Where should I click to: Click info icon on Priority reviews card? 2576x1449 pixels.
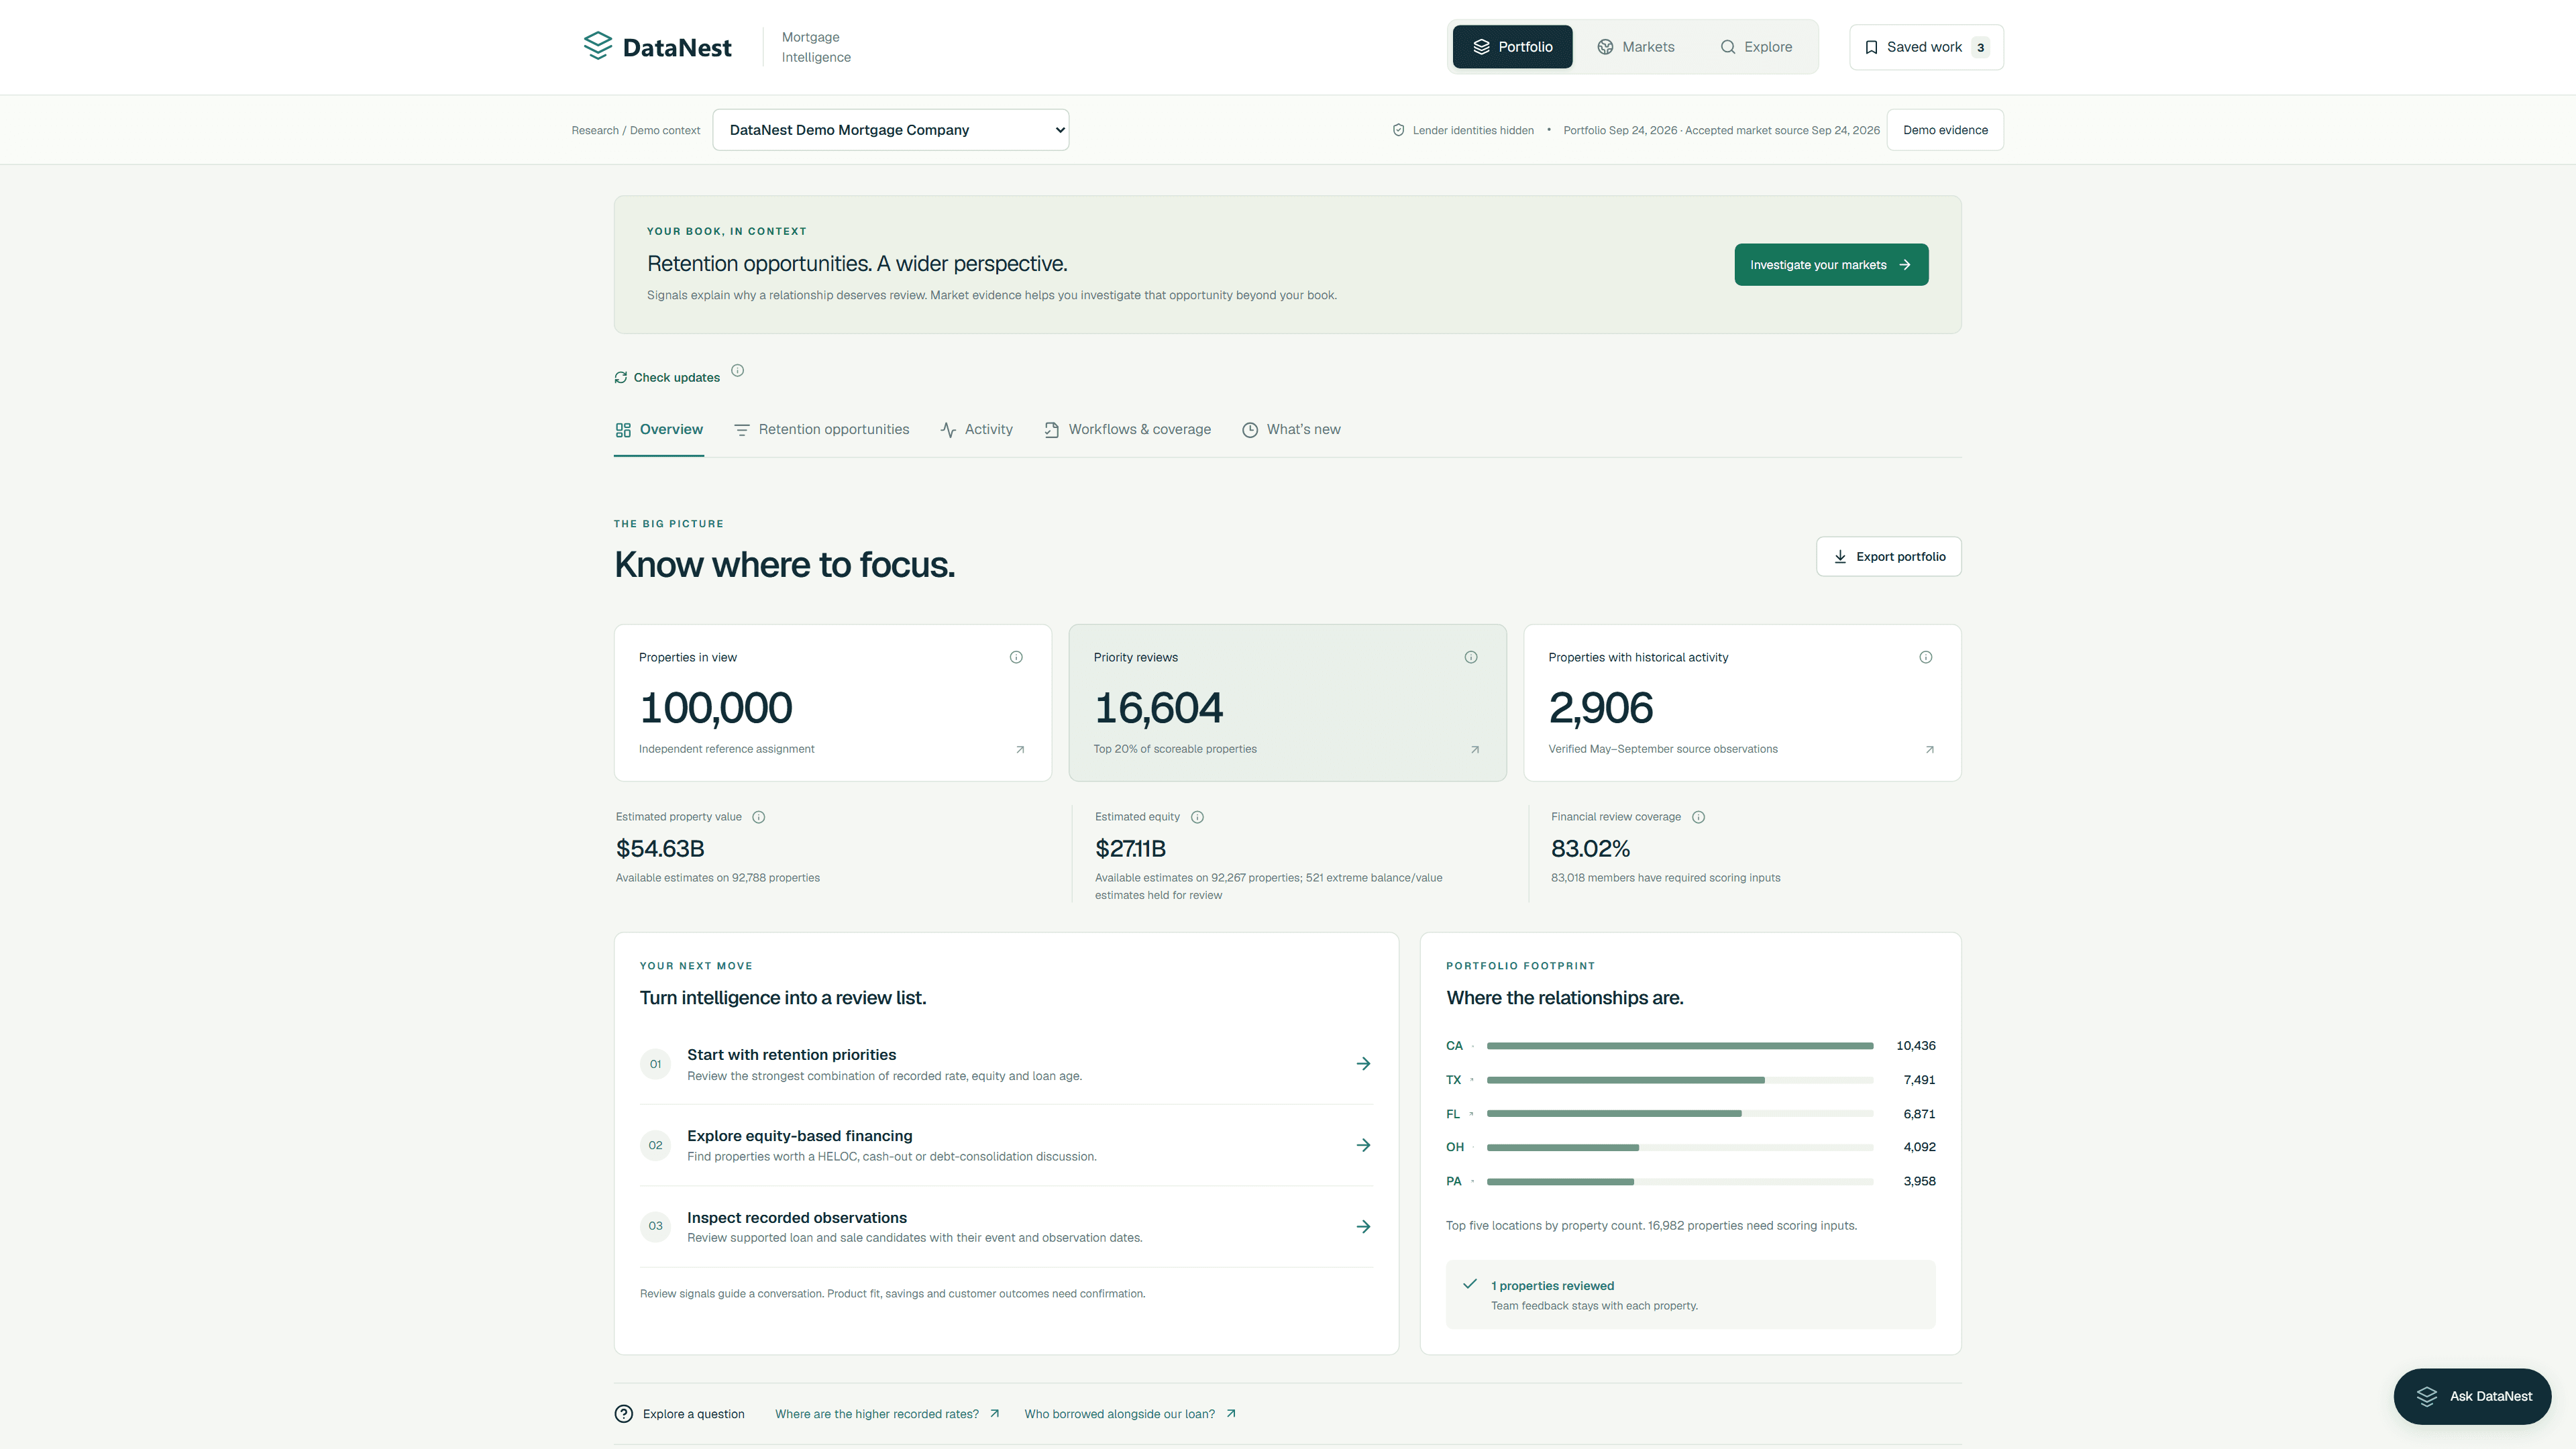[x=1471, y=657]
